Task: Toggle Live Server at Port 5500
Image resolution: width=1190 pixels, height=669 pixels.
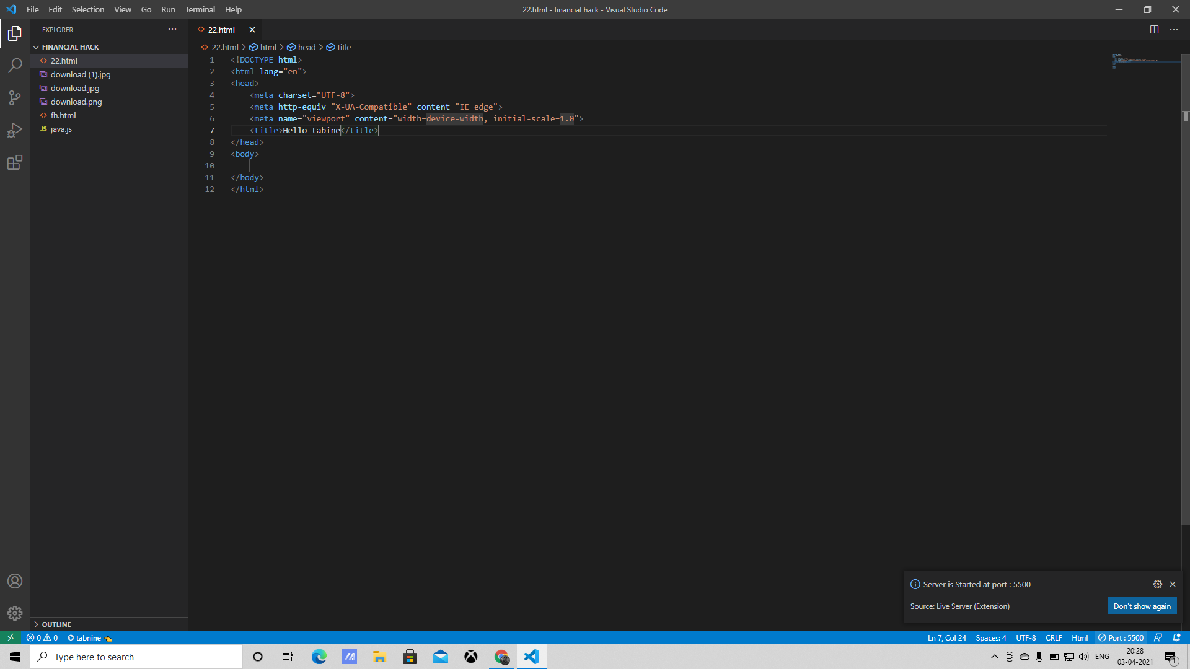Action: click(1121, 637)
